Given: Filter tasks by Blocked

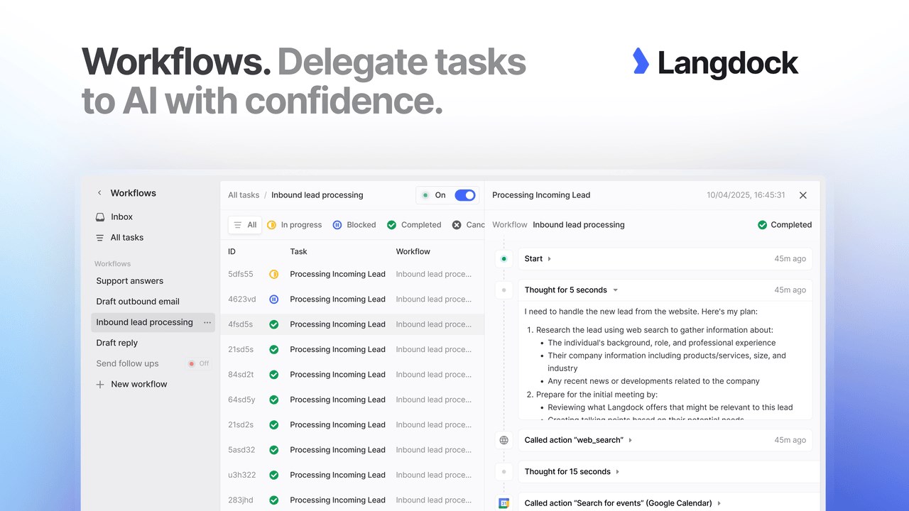Looking at the screenshot, I should tap(354, 225).
